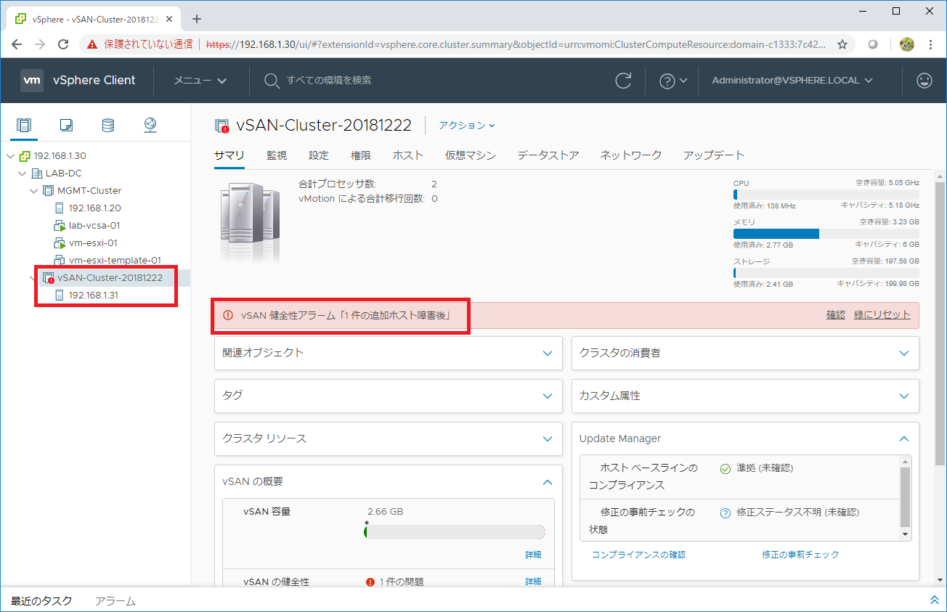947x612 pixels.
Task: Click 詳細 link for vSAN 容量
Action: (x=533, y=555)
